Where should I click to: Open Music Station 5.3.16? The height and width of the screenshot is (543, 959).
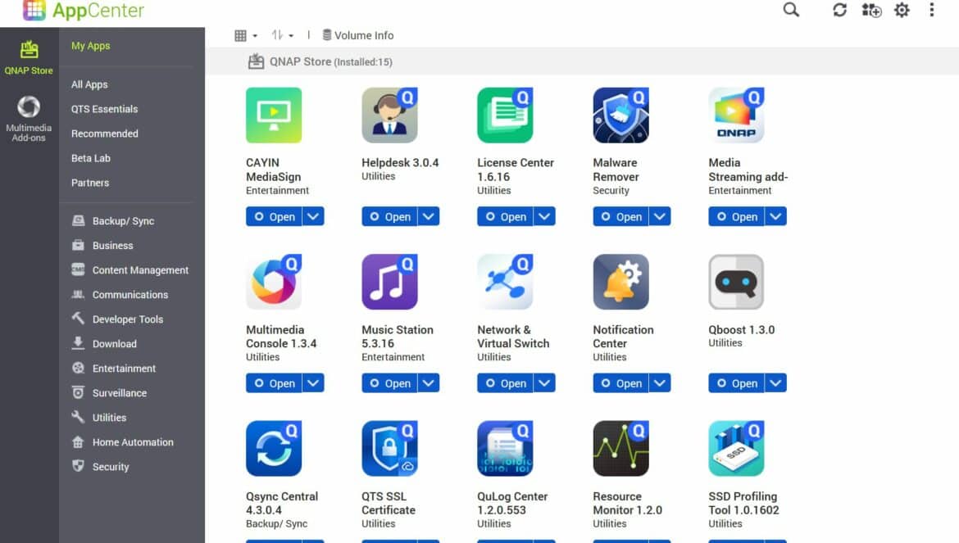(389, 383)
